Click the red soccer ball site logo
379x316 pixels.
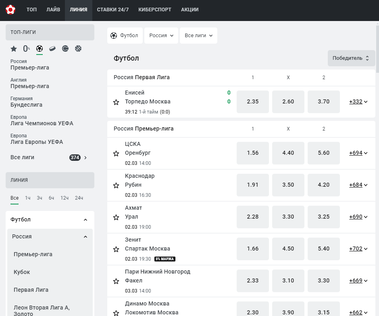pos(10,9)
